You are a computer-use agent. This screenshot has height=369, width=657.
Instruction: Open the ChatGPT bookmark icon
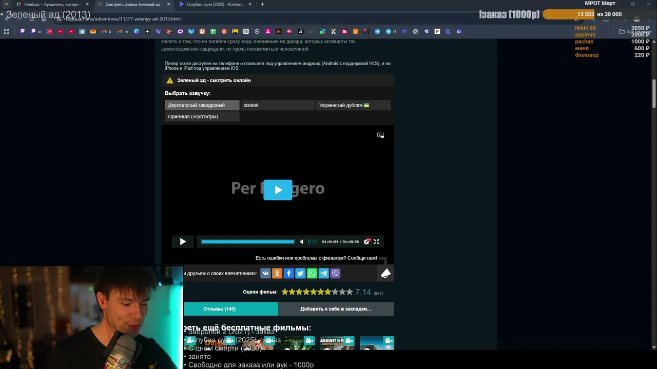point(246,31)
